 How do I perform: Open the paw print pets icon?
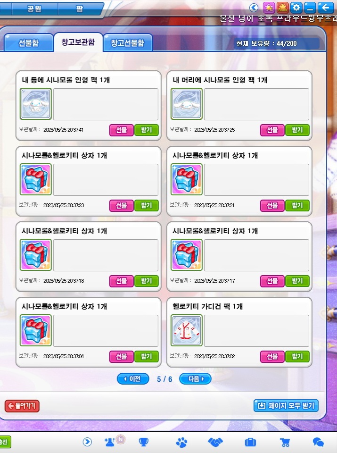(x=181, y=442)
